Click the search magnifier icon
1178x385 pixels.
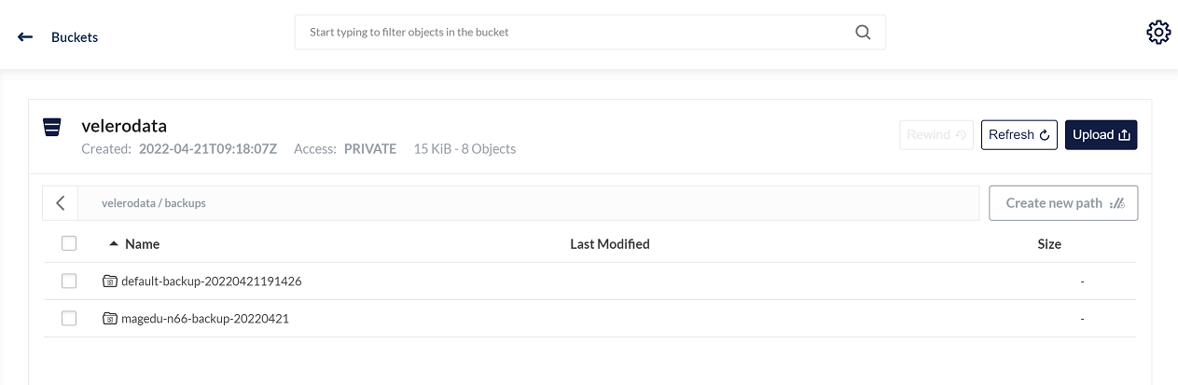863,32
